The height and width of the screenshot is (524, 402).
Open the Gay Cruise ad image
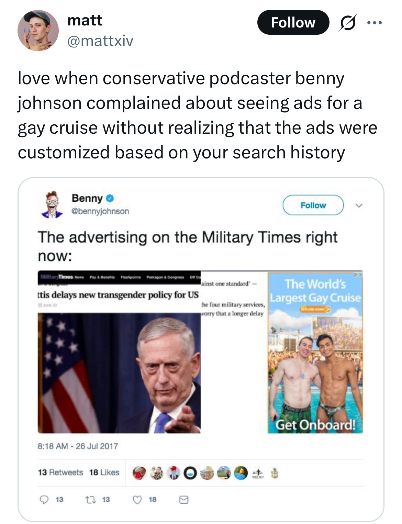[x=315, y=352]
